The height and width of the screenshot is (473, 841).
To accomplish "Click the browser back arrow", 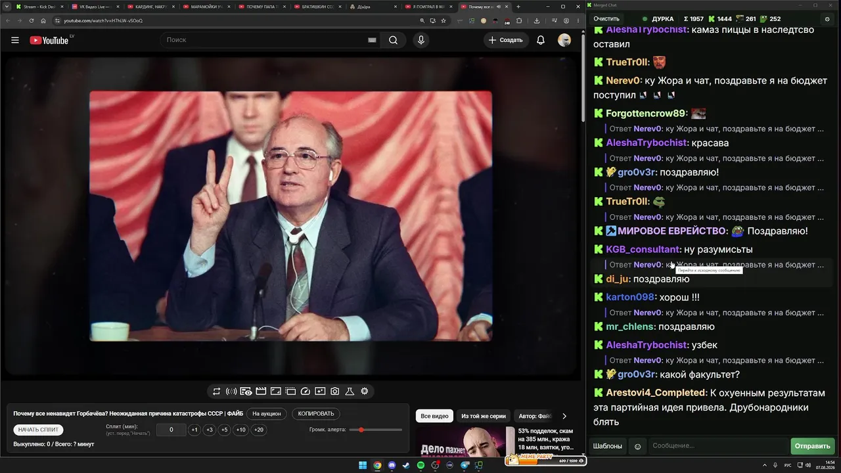I will point(7,20).
